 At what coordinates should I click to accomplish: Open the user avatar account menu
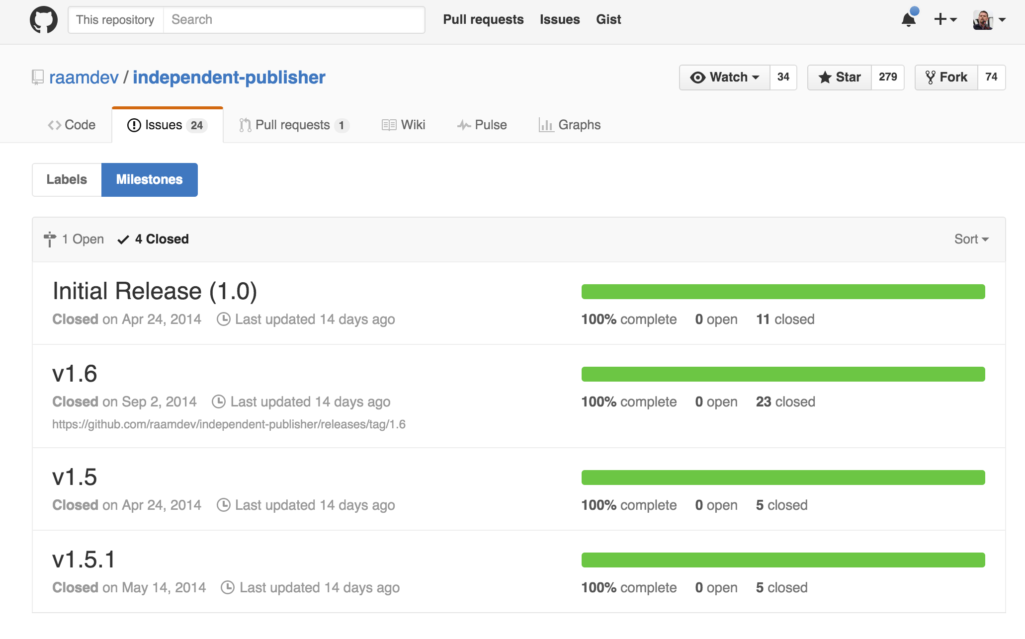pos(989,19)
